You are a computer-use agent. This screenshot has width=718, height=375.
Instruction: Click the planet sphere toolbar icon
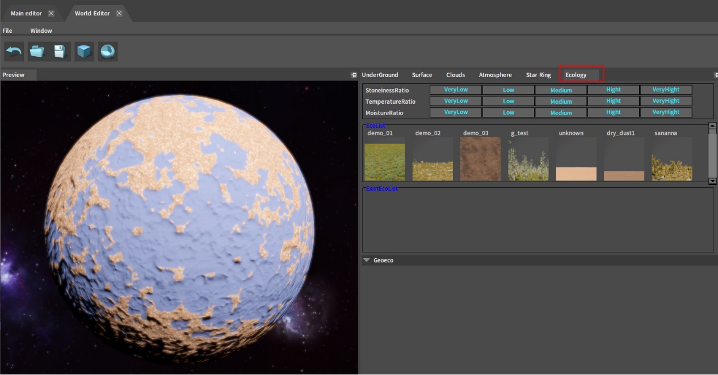tap(107, 52)
